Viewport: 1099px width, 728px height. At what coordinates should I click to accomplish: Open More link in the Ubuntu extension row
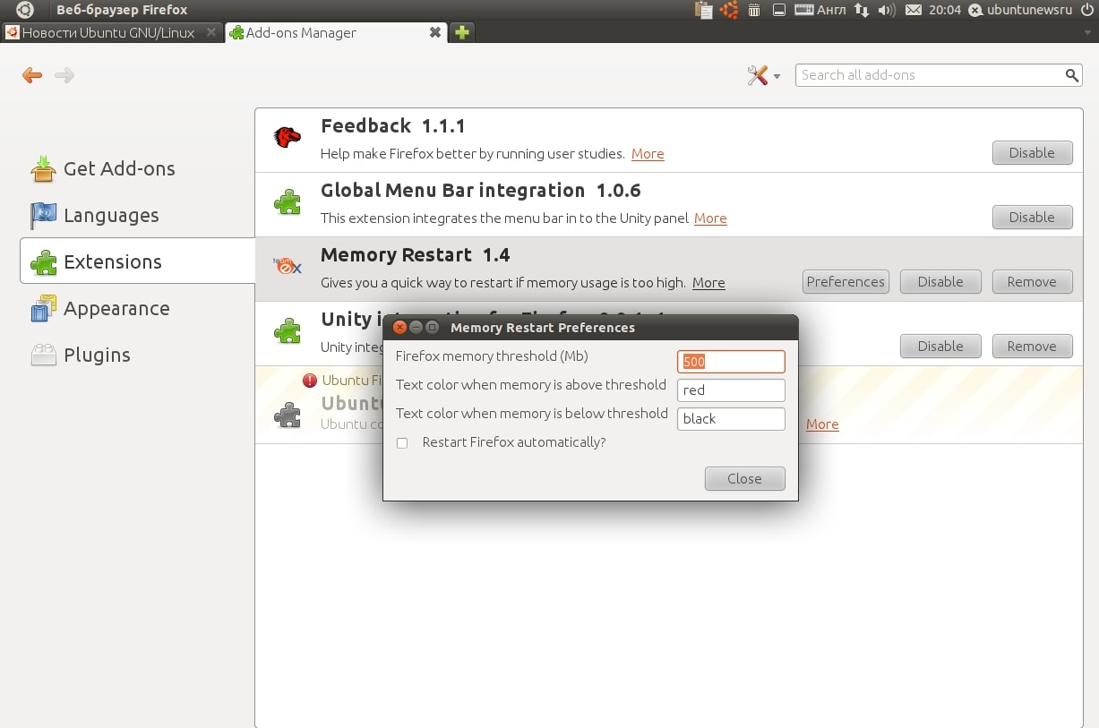click(822, 424)
